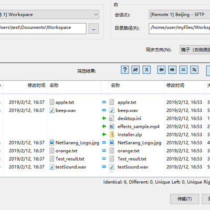210x210 pixels.
Task: Open the Workspace session dropdown
Action: coord(49,15)
